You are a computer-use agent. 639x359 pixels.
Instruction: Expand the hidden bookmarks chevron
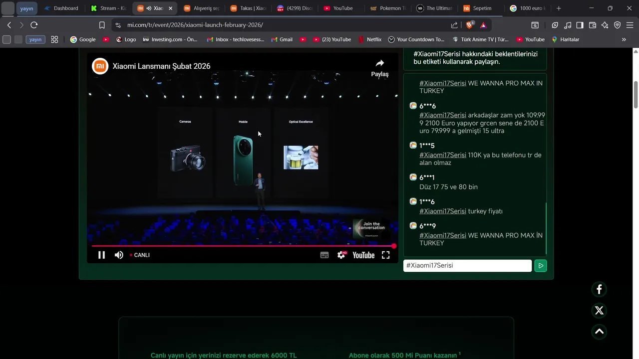[624, 39]
